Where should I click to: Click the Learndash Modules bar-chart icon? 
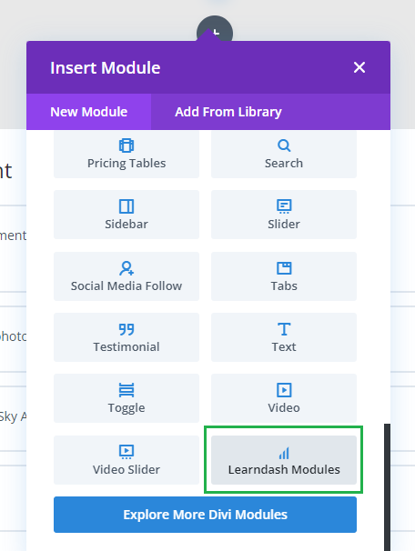tap(284, 454)
